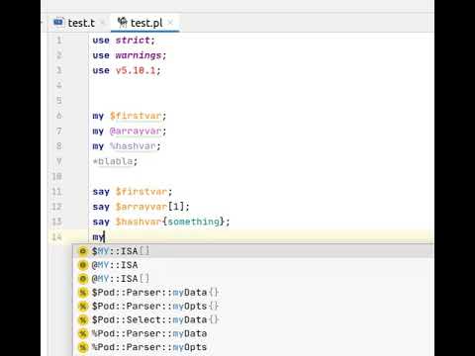Click line number 6 in the gutter
Screen dimensions: 475x356
(59, 116)
